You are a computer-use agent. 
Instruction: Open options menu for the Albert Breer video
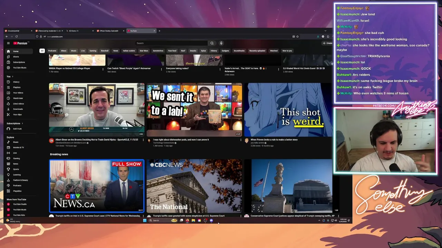click(x=143, y=140)
